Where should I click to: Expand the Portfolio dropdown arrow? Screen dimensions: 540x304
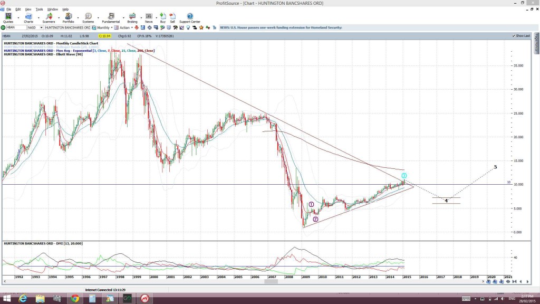(78, 17)
